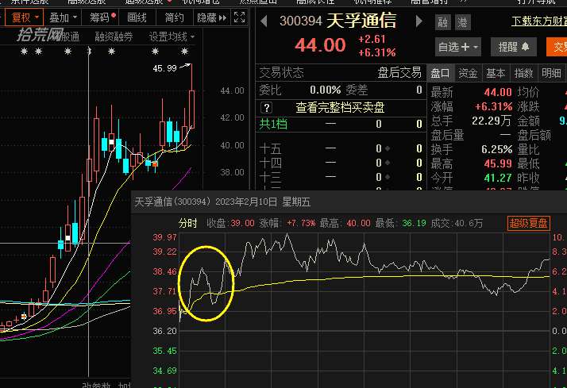Screen dimensions: 567x388
Task: Select the 十三 order book row
Action: click(x=340, y=177)
